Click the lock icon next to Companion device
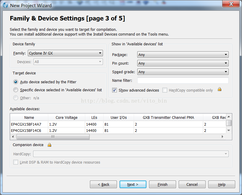 pyautogui.click(x=49, y=145)
